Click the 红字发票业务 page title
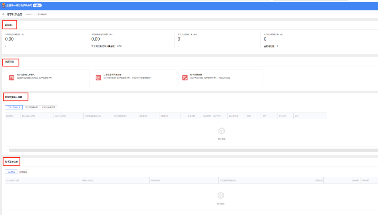This screenshot has width=378, height=215. pyautogui.click(x=14, y=14)
